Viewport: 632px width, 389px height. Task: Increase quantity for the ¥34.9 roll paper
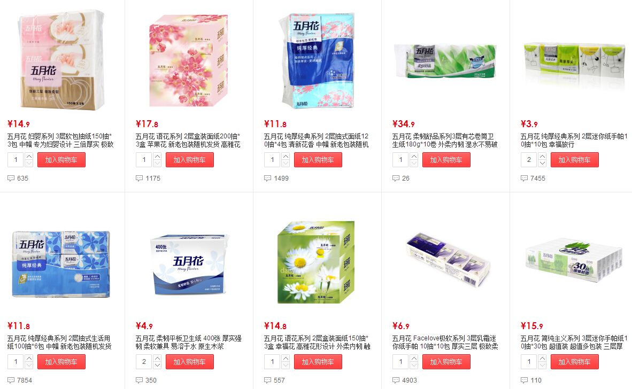pos(414,156)
